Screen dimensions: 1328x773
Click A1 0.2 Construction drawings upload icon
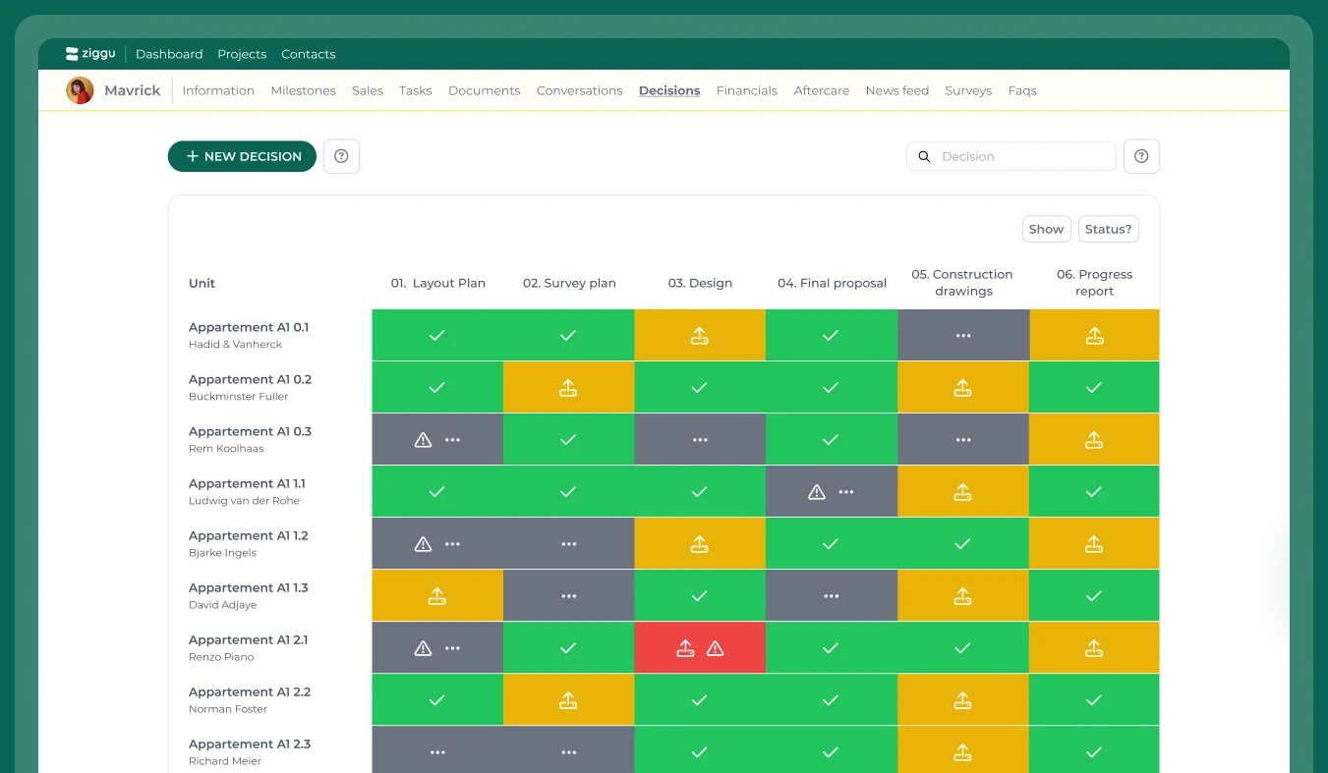(963, 387)
